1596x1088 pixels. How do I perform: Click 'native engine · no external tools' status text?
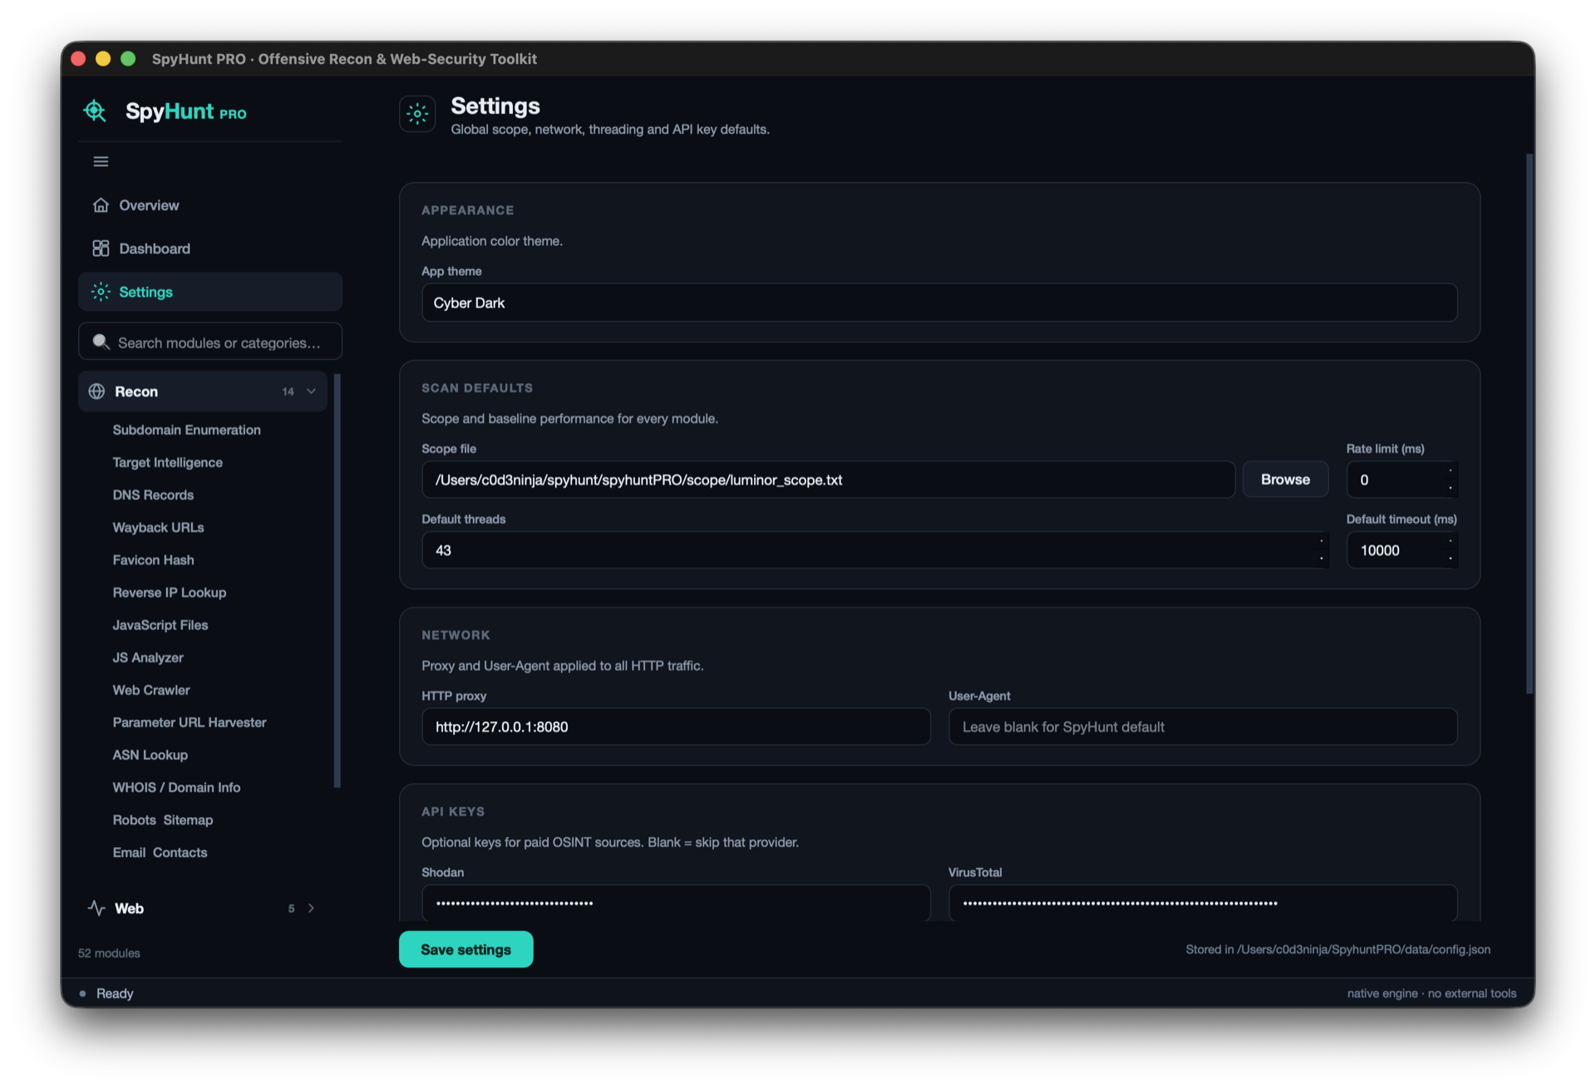click(1431, 993)
